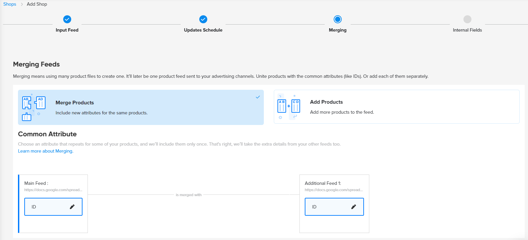Select the Merge Products option card
Image resolution: width=528 pixels, height=240 pixels.
[x=141, y=107]
